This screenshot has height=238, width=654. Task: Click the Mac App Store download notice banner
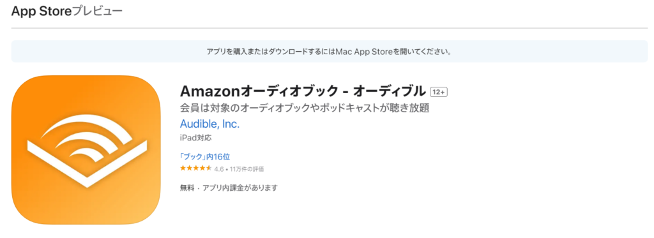(x=330, y=52)
